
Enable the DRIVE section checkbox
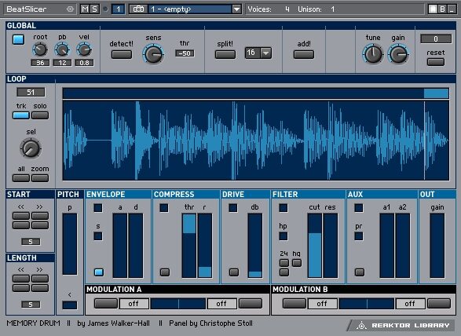pyautogui.click(x=232, y=208)
